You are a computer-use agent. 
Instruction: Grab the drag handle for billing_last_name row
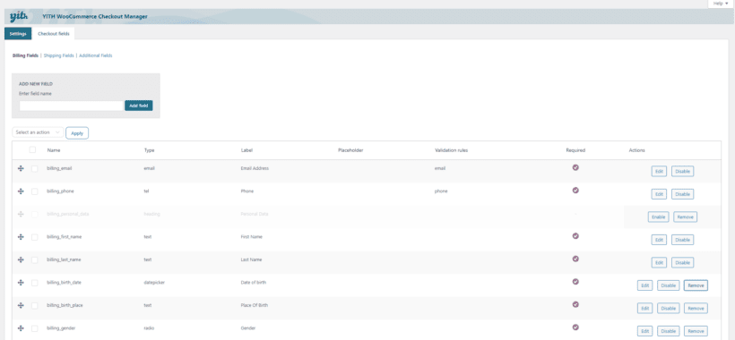point(21,259)
